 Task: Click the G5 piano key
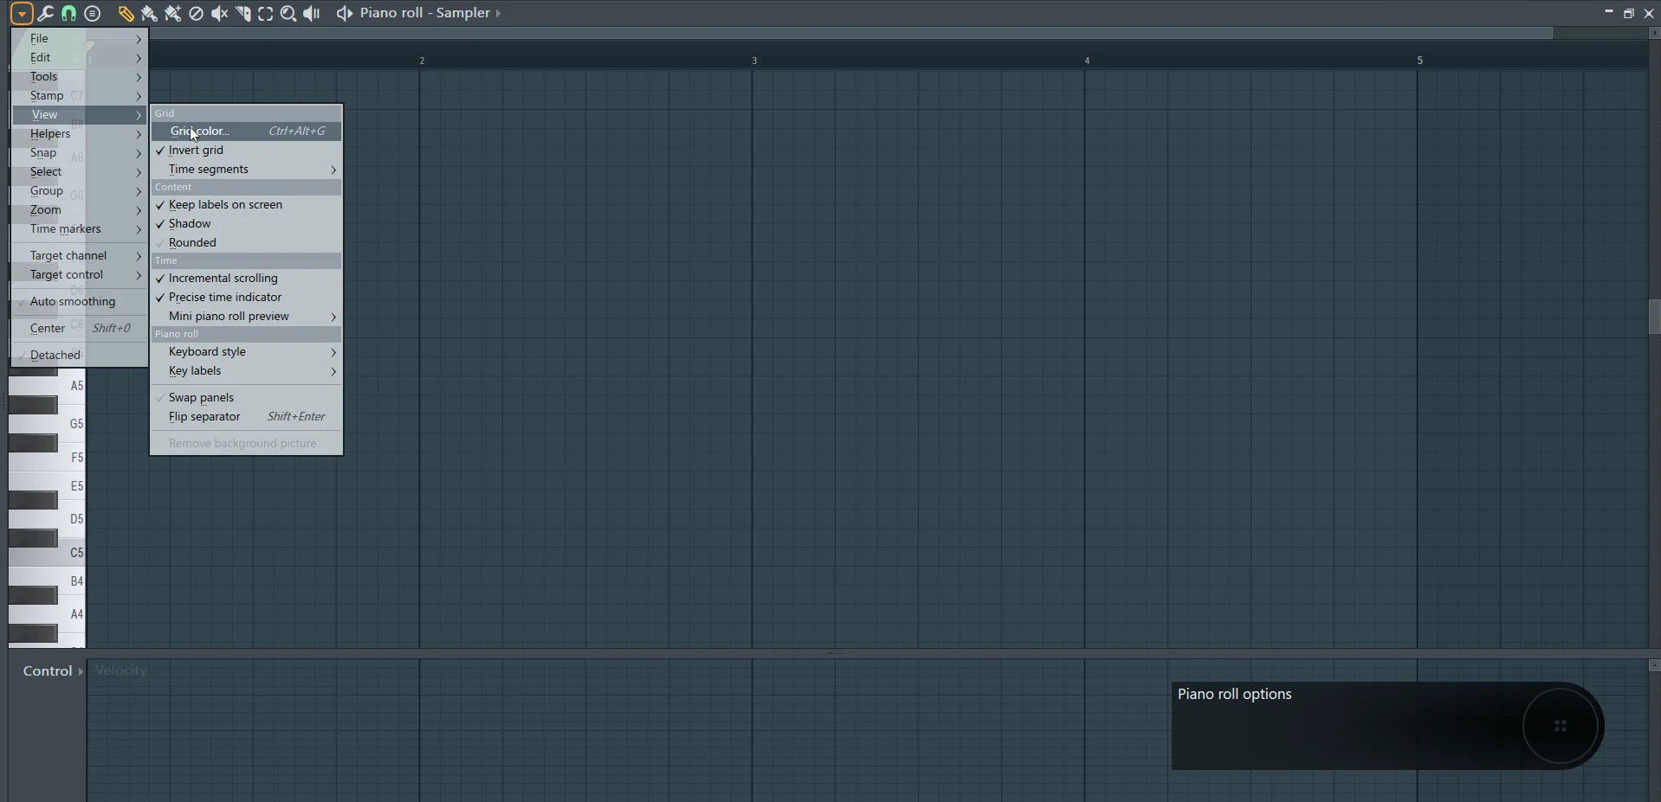48,424
